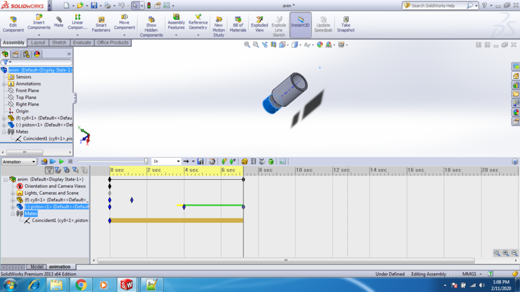Switch to the Model tab
The height and width of the screenshot is (292, 520).
(37, 267)
